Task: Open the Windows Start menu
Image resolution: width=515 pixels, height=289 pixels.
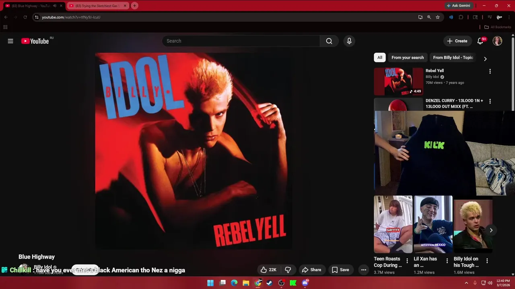Action: [x=210, y=283]
